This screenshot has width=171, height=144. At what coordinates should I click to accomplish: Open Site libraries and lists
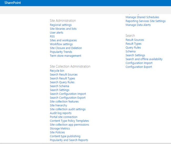pyautogui.click(x=63, y=29)
